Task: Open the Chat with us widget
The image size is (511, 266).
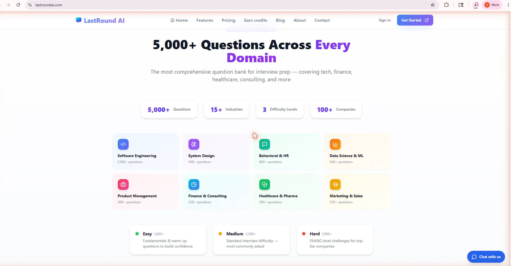Action: point(486,257)
